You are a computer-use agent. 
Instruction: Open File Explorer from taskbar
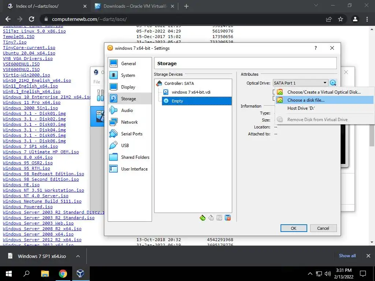click(45, 274)
